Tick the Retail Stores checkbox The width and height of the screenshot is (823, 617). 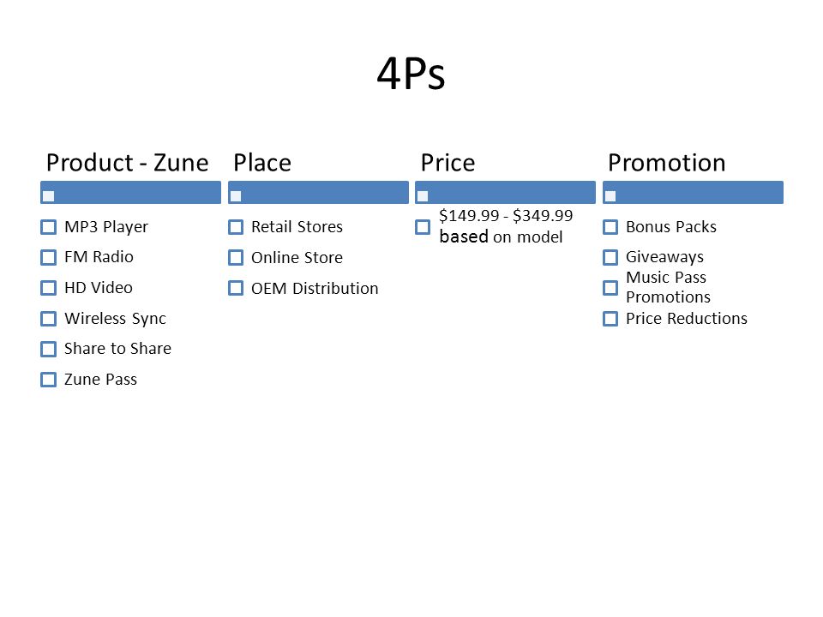coord(236,227)
